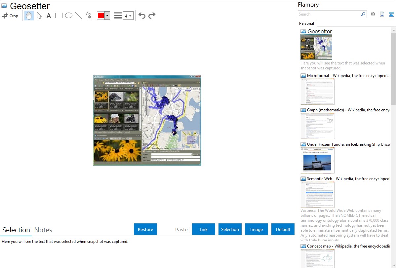Click the Vastness description text under Semantic Web

[x=344, y=225]
